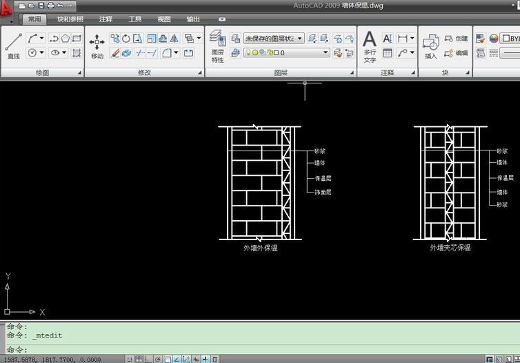Expand the Ellipse tool dropdown arrow
This screenshot has width=520, height=363.
(64, 52)
